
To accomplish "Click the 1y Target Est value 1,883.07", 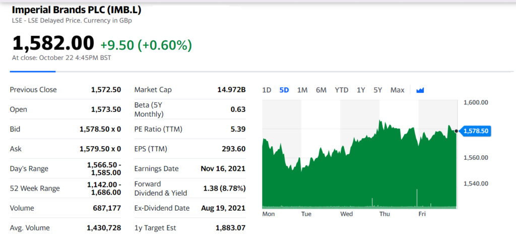I will 231,228.
